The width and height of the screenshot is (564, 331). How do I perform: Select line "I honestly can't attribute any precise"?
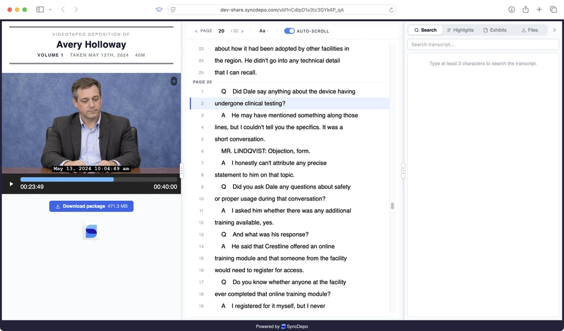coord(290,163)
